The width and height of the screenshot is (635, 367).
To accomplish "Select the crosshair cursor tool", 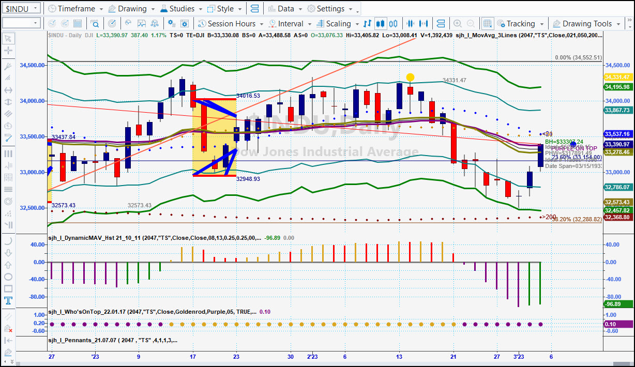I will (8, 50).
